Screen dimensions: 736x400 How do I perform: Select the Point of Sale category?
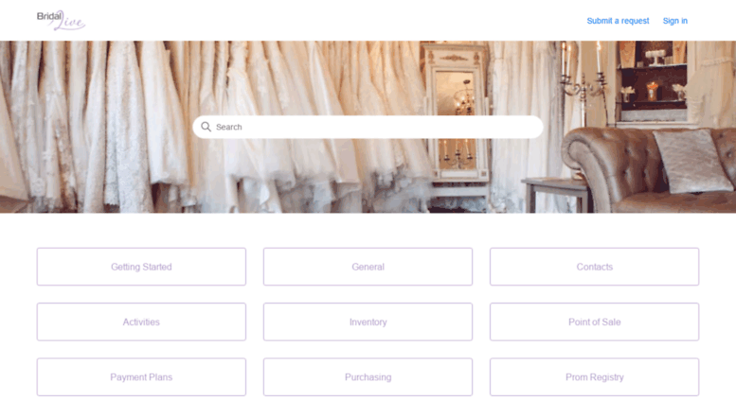(x=594, y=322)
